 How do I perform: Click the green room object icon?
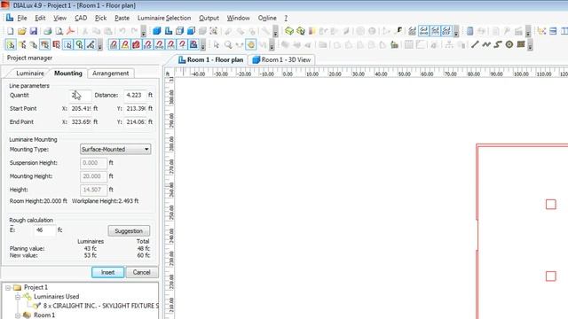coord(288,31)
